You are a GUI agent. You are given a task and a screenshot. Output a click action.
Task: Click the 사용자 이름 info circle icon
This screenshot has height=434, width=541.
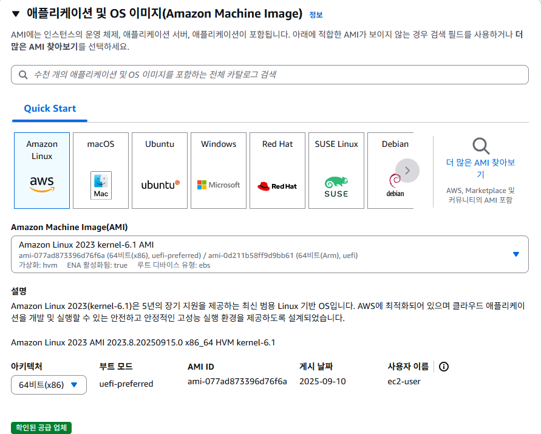coord(444,367)
